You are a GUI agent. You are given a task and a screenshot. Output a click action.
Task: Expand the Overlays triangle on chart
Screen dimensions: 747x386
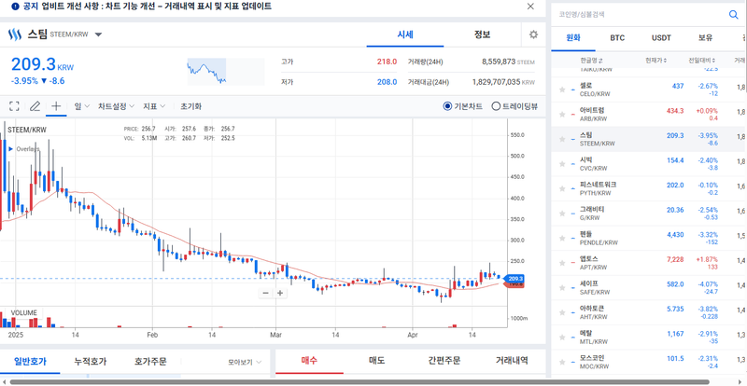pos(11,149)
